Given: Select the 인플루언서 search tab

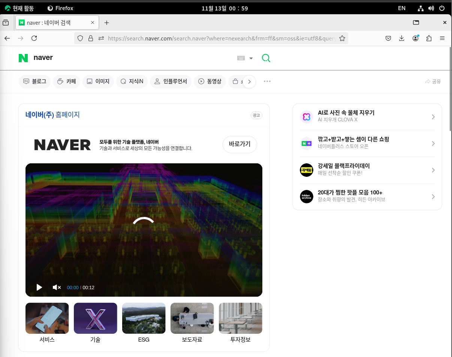Looking at the screenshot, I should [x=171, y=81].
